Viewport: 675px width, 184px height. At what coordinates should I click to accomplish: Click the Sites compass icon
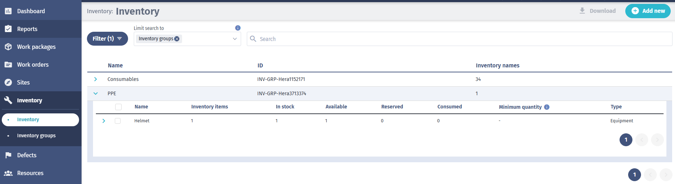[x=8, y=82]
